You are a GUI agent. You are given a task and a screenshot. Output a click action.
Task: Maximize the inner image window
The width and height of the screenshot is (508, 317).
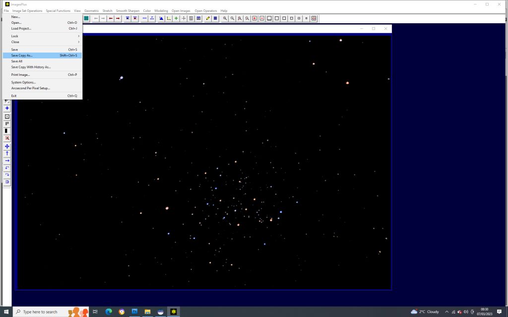pos(374,28)
